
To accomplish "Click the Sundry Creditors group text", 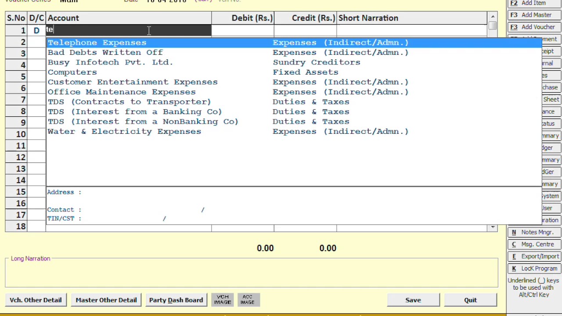I will pos(317,62).
